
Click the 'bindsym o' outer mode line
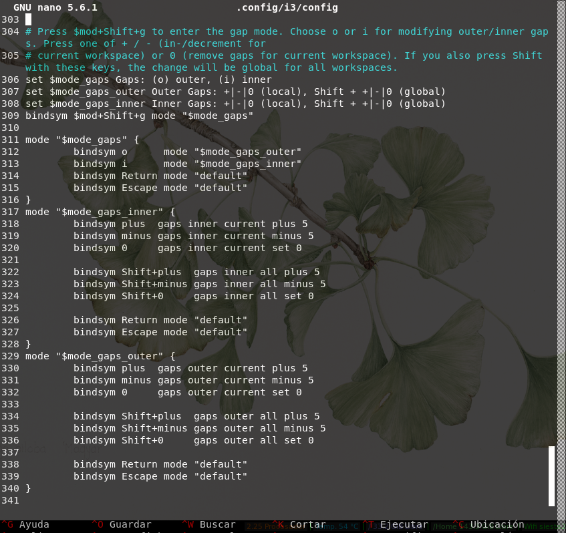(187, 152)
